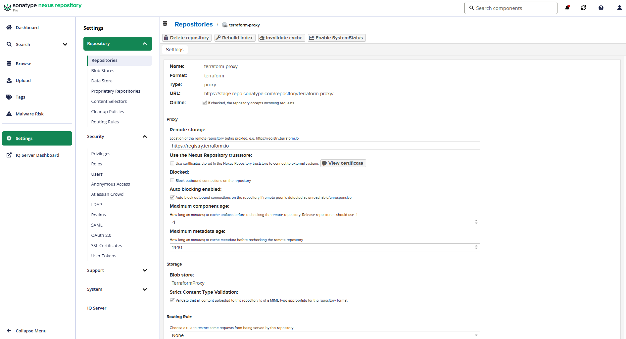Open Proprietary Repositories settings
626x339 pixels.
click(116, 91)
